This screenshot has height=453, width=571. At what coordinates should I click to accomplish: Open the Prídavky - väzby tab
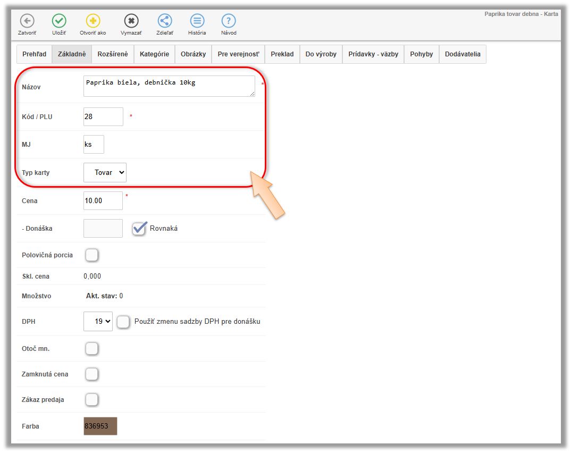click(x=373, y=54)
